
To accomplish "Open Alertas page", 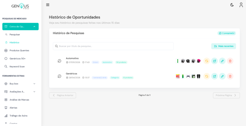I will [x=13, y=108].
